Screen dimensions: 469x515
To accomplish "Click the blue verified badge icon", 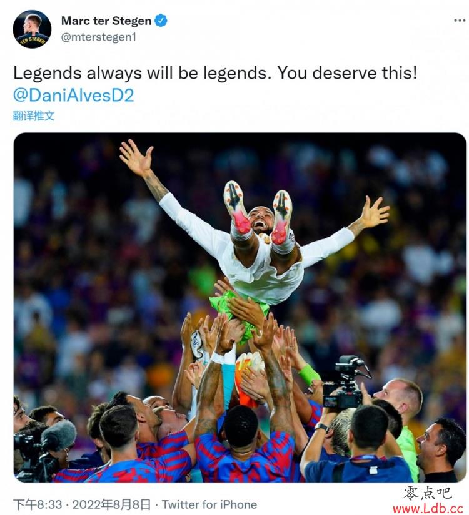I will click(161, 21).
